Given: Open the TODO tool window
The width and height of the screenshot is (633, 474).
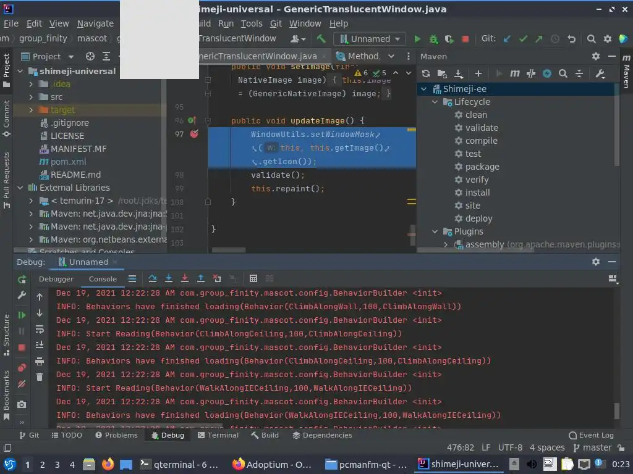Looking at the screenshot, I should click(x=67, y=435).
